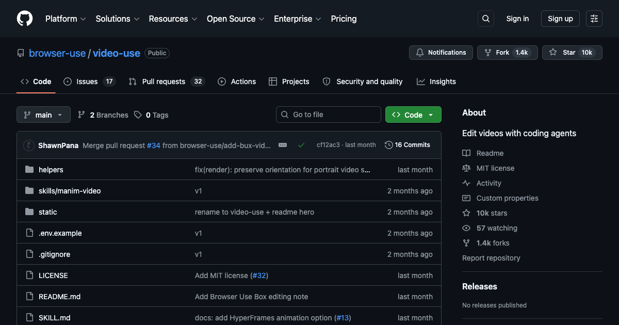619x325 pixels.
Task: Click the helpers folder icon
Action: click(x=29, y=170)
